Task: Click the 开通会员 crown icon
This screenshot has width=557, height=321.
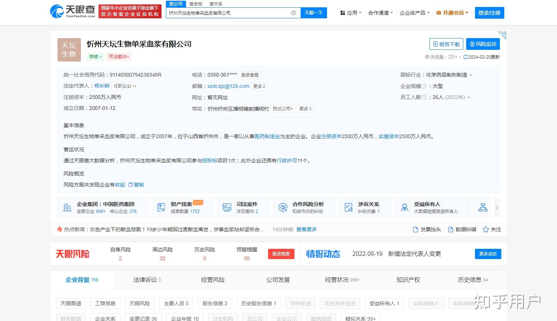Action: (439, 13)
